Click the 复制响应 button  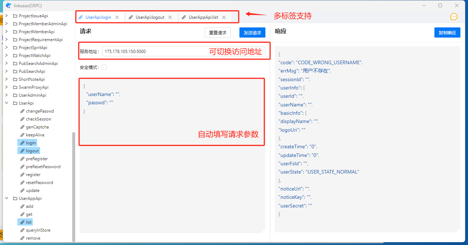[x=447, y=32]
